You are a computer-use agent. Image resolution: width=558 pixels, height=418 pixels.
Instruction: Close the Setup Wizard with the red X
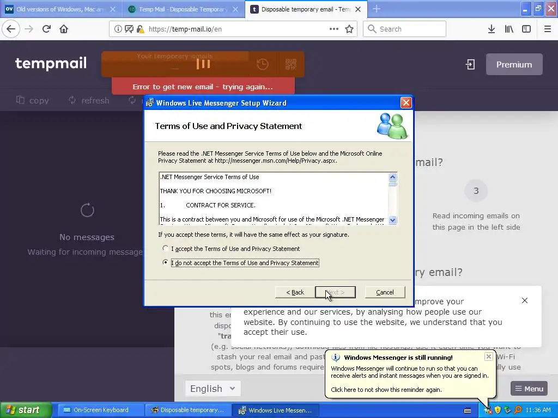point(405,103)
